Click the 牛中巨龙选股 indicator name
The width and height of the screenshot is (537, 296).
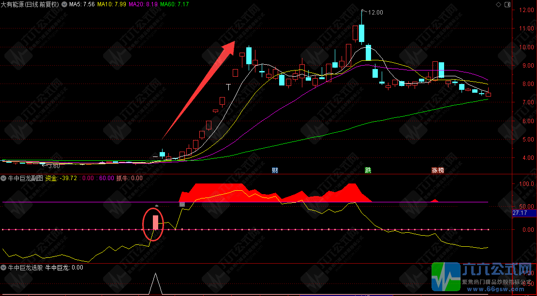[x=25, y=268]
